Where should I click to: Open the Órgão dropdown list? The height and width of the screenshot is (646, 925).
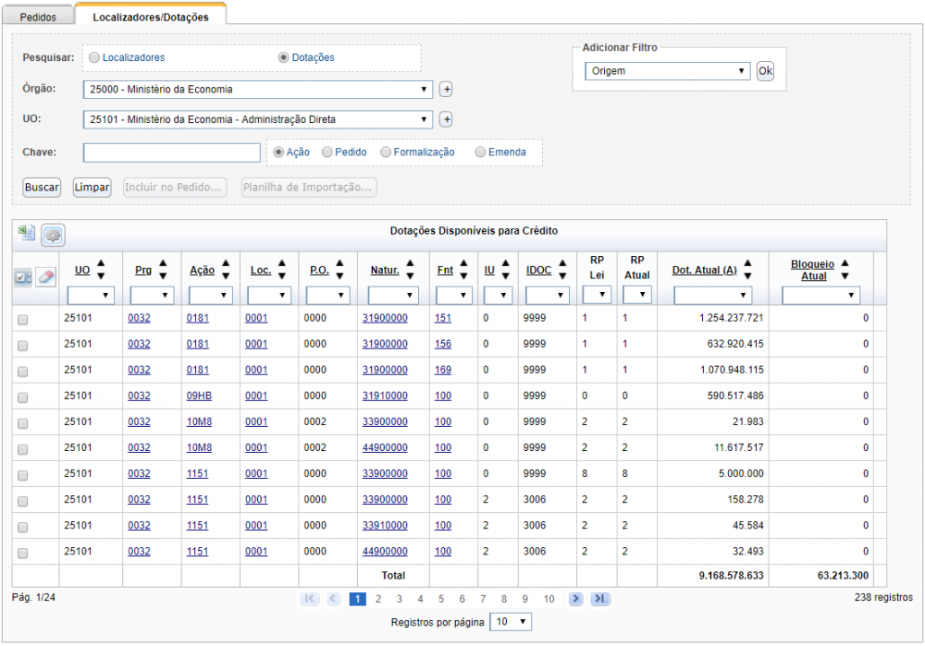point(258,90)
